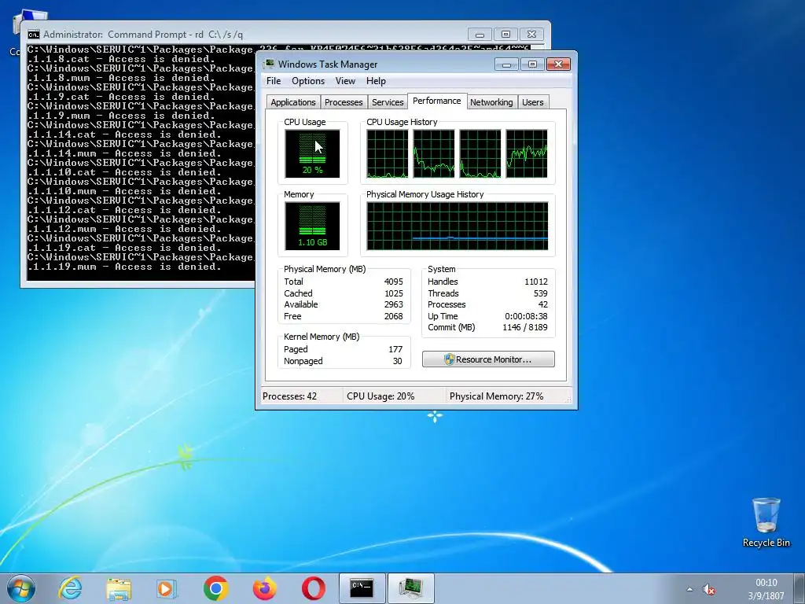Click Kernel Paged value 177

point(395,349)
